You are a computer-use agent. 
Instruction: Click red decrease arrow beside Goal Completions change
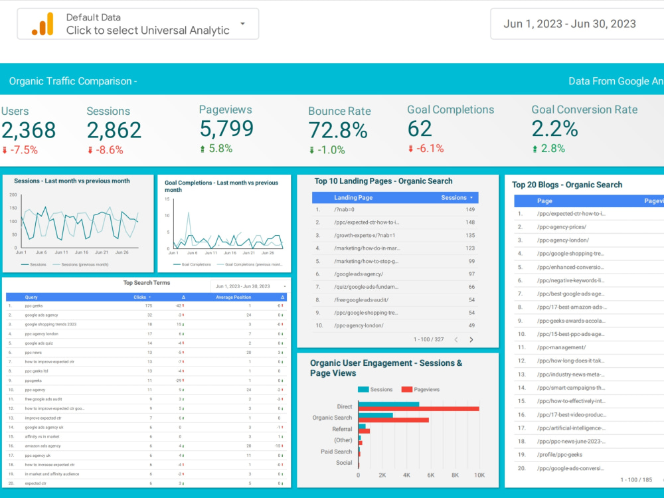tap(410, 148)
